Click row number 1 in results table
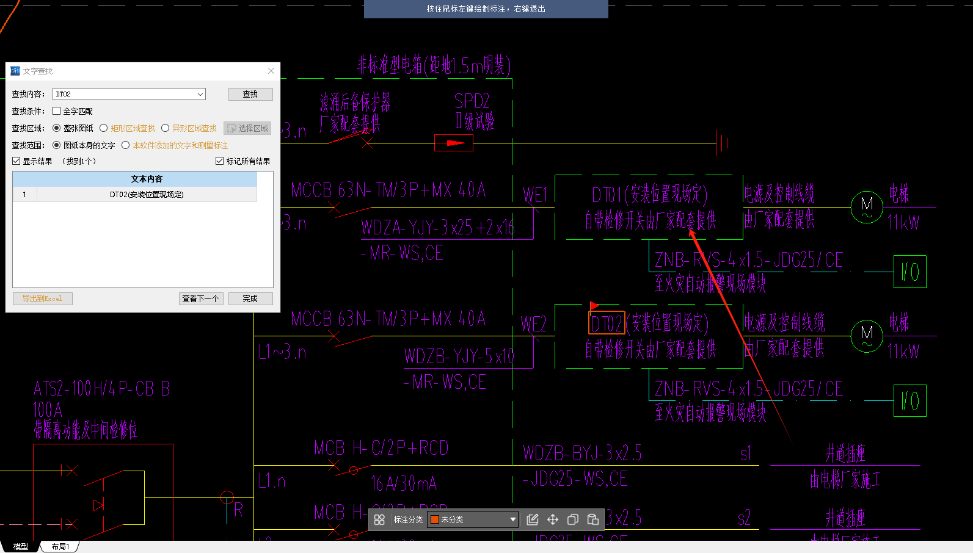The width and height of the screenshot is (973, 553). pos(24,194)
